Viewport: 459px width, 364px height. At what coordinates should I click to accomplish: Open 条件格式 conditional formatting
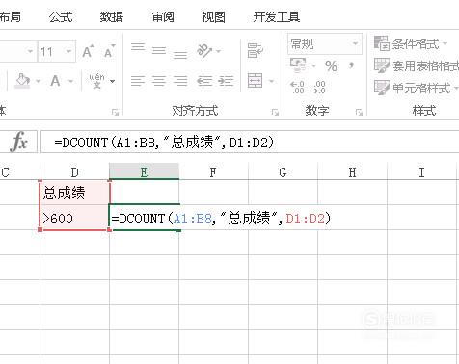coord(411,43)
